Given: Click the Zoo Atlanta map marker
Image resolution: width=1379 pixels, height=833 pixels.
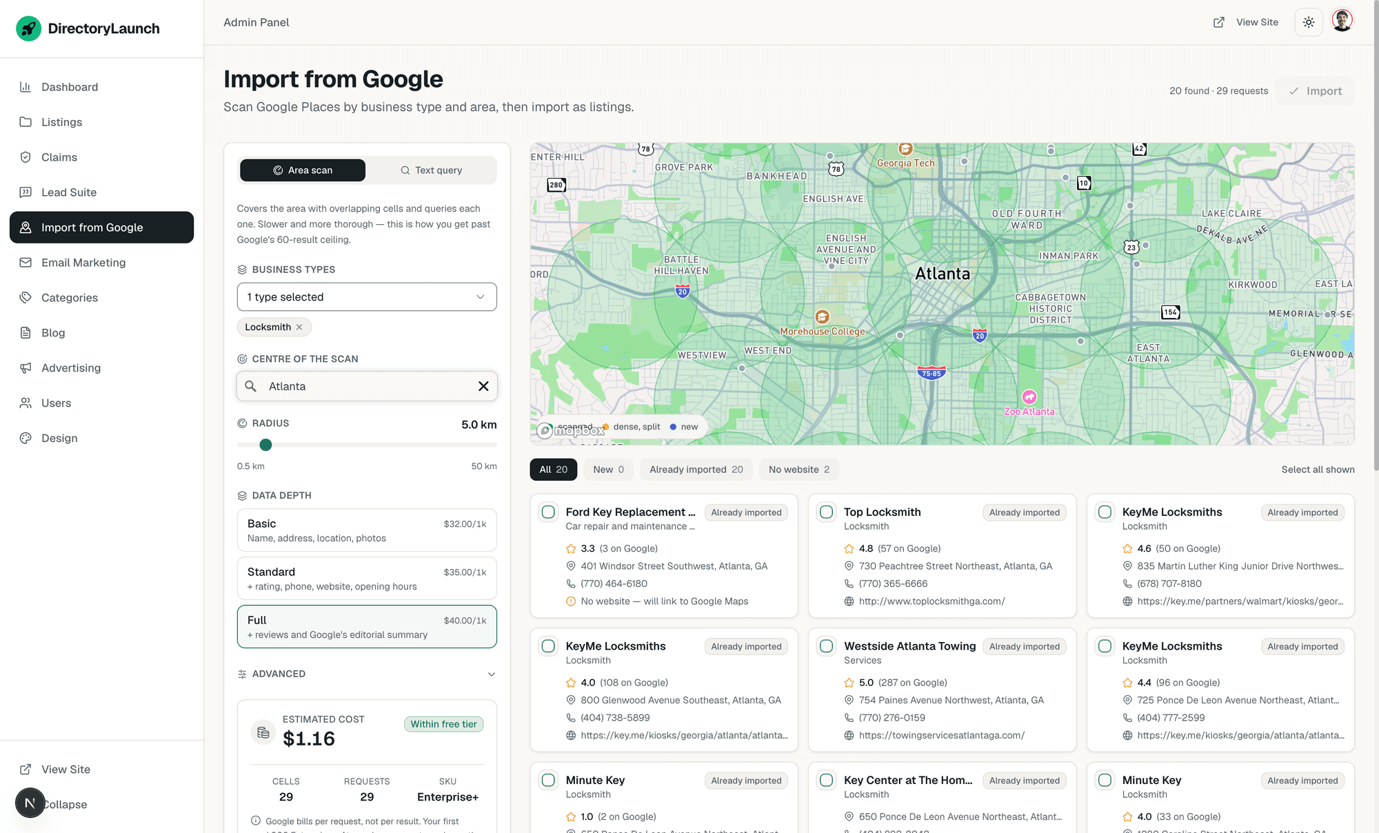Looking at the screenshot, I should (x=1029, y=397).
